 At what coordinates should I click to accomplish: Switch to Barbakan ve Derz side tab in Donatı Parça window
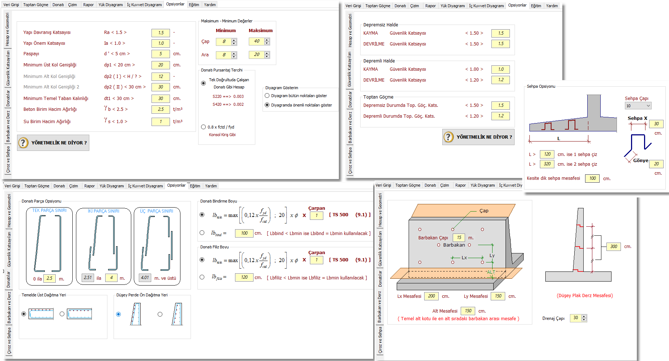point(9,308)
